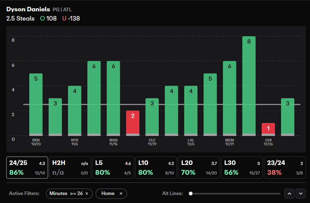310x203 pixels.
Task: Click the Alt Lines label
Action: click(172, 194)
